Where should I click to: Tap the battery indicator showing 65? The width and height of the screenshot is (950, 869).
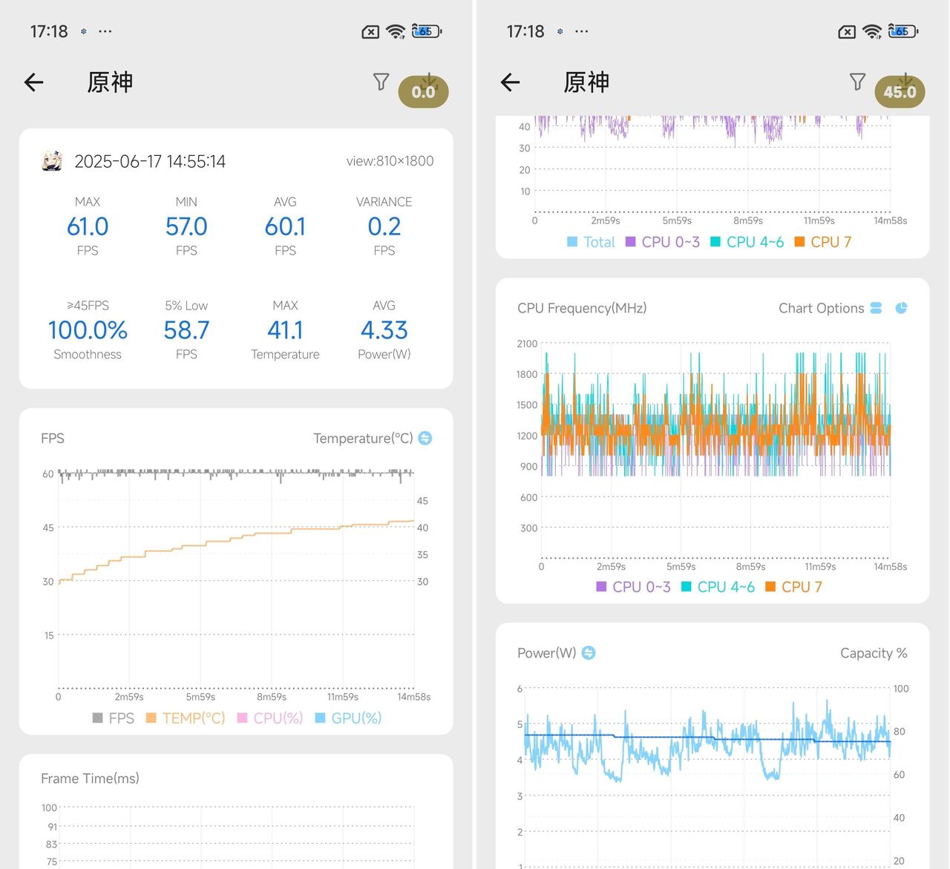coord(425,31)
